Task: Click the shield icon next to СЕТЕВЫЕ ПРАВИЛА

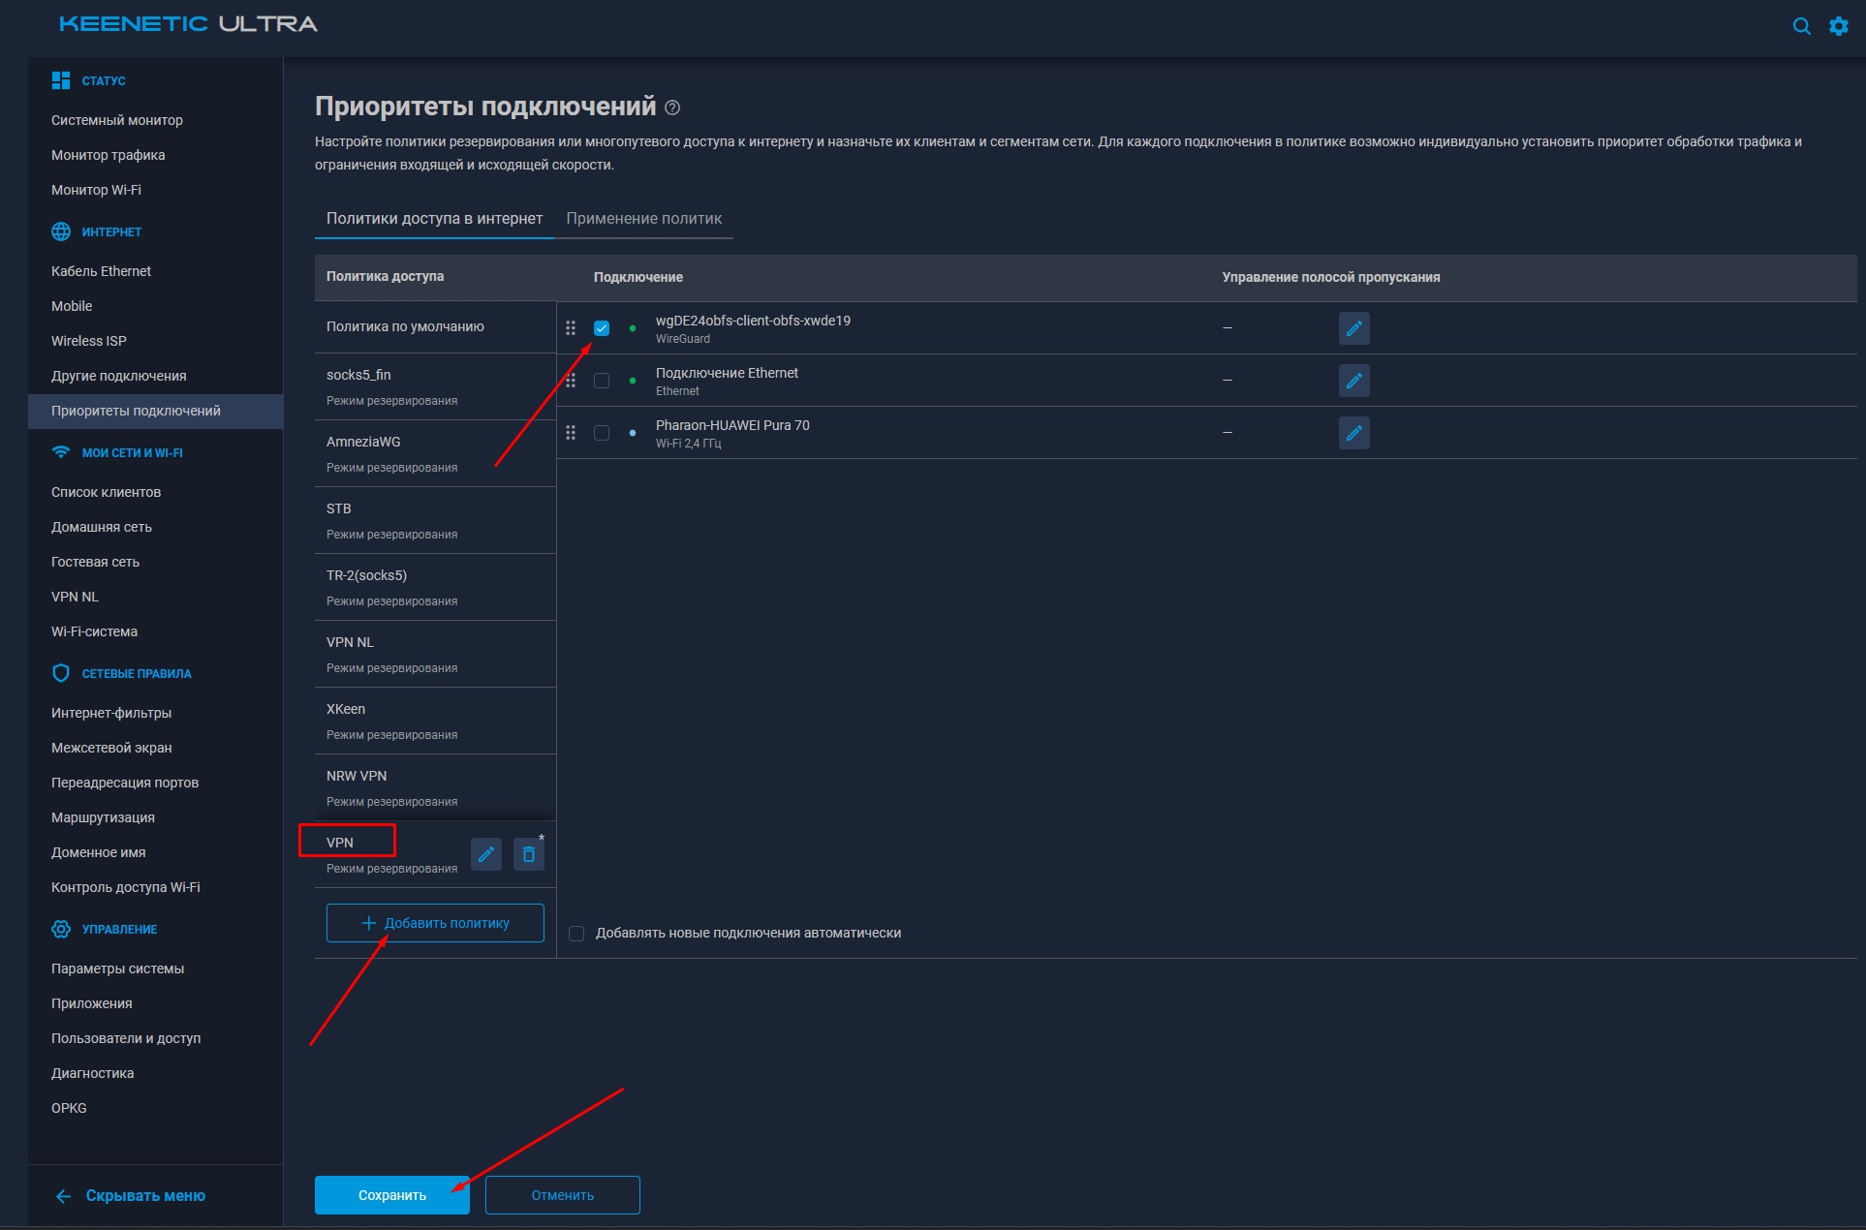Action: point(60,673)
